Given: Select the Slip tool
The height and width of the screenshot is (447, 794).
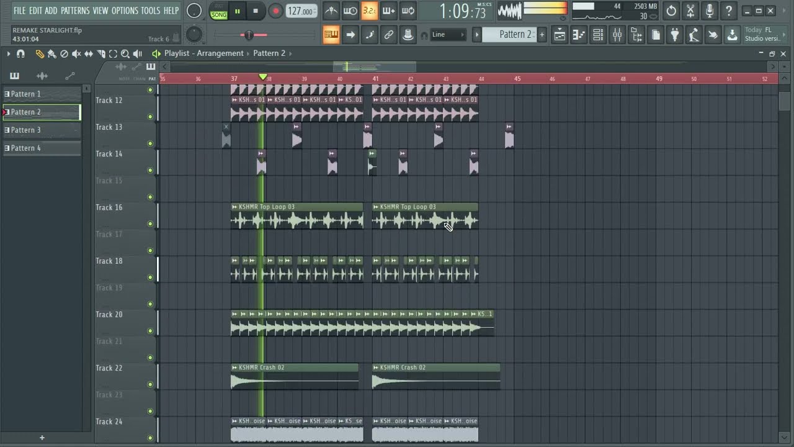Looking at the screenshot, I should click(89, 54).
